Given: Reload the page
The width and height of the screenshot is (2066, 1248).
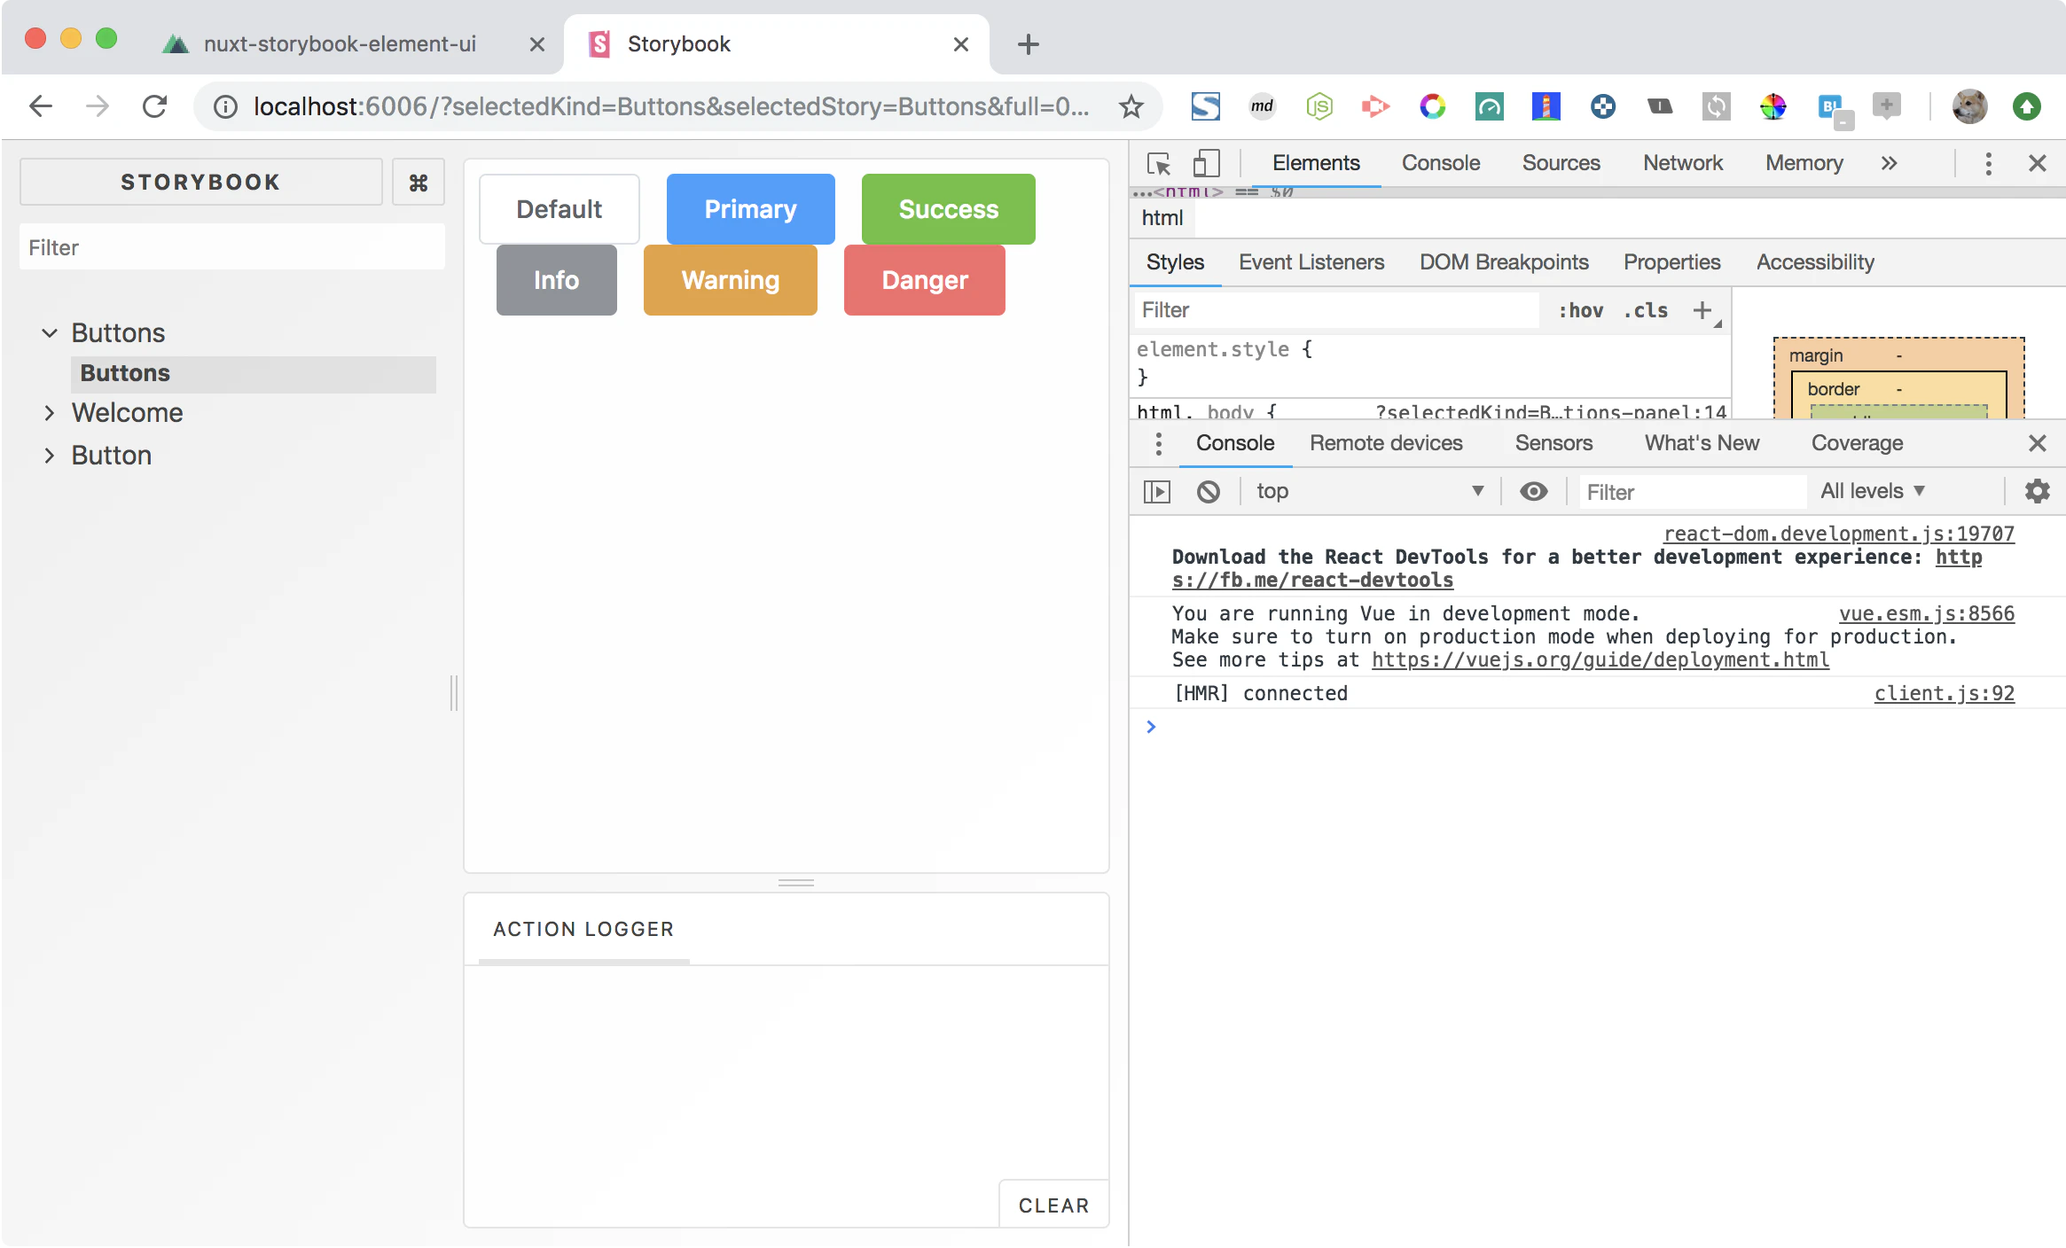Looking at the screenshot, I should pyautogui.click(x=155, y=107).
